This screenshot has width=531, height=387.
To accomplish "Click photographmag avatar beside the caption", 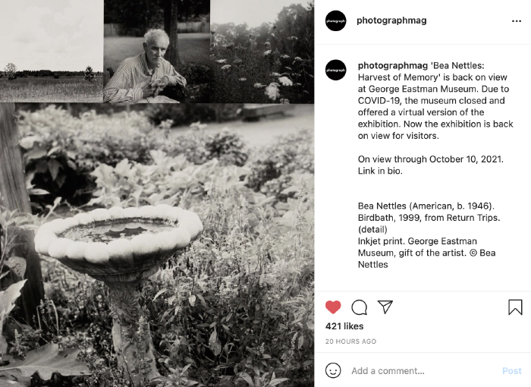I will pyautogui.click(x=335, y=70).
